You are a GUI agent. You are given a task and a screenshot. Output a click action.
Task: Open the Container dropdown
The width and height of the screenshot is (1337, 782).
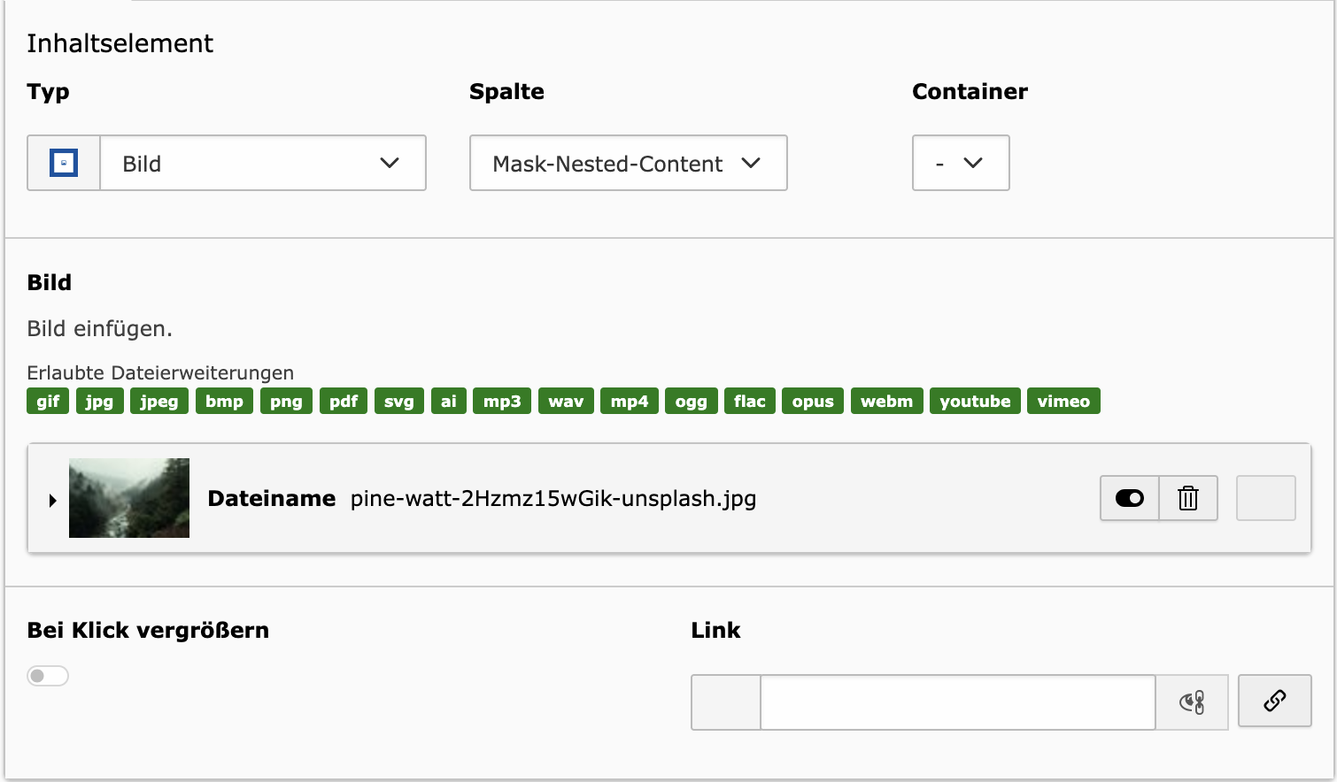pyautogui.click(x=961, y=163)
